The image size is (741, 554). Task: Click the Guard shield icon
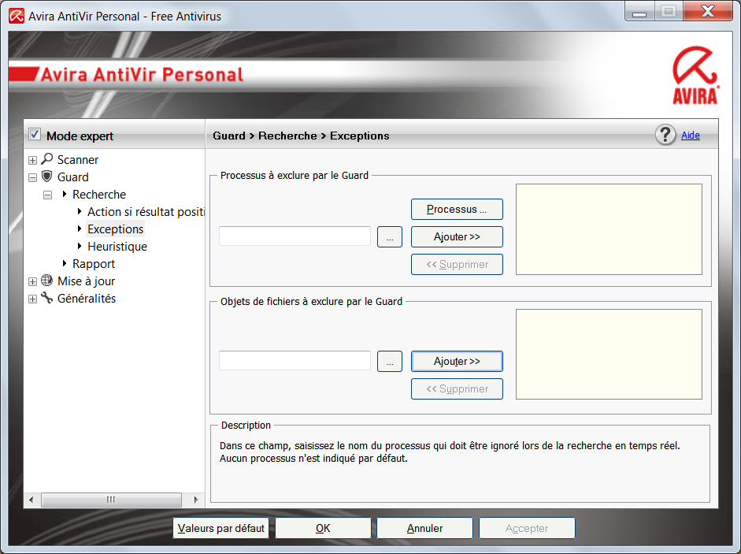(x=46, y=177)
